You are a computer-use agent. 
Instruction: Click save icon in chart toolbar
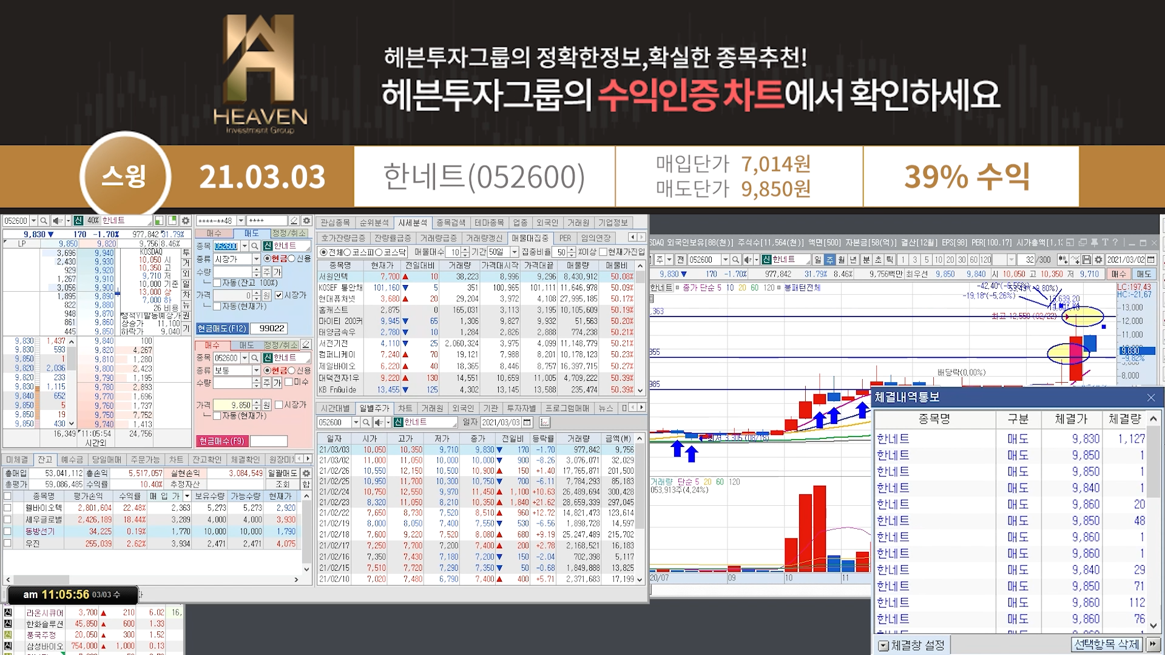click(x=1087, y=260)
